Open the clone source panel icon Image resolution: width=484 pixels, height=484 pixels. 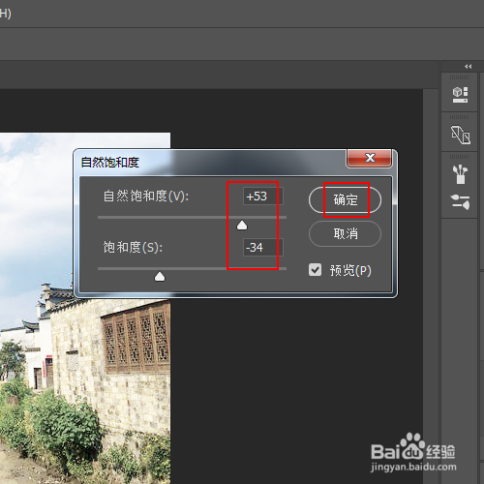coord(461,135)
